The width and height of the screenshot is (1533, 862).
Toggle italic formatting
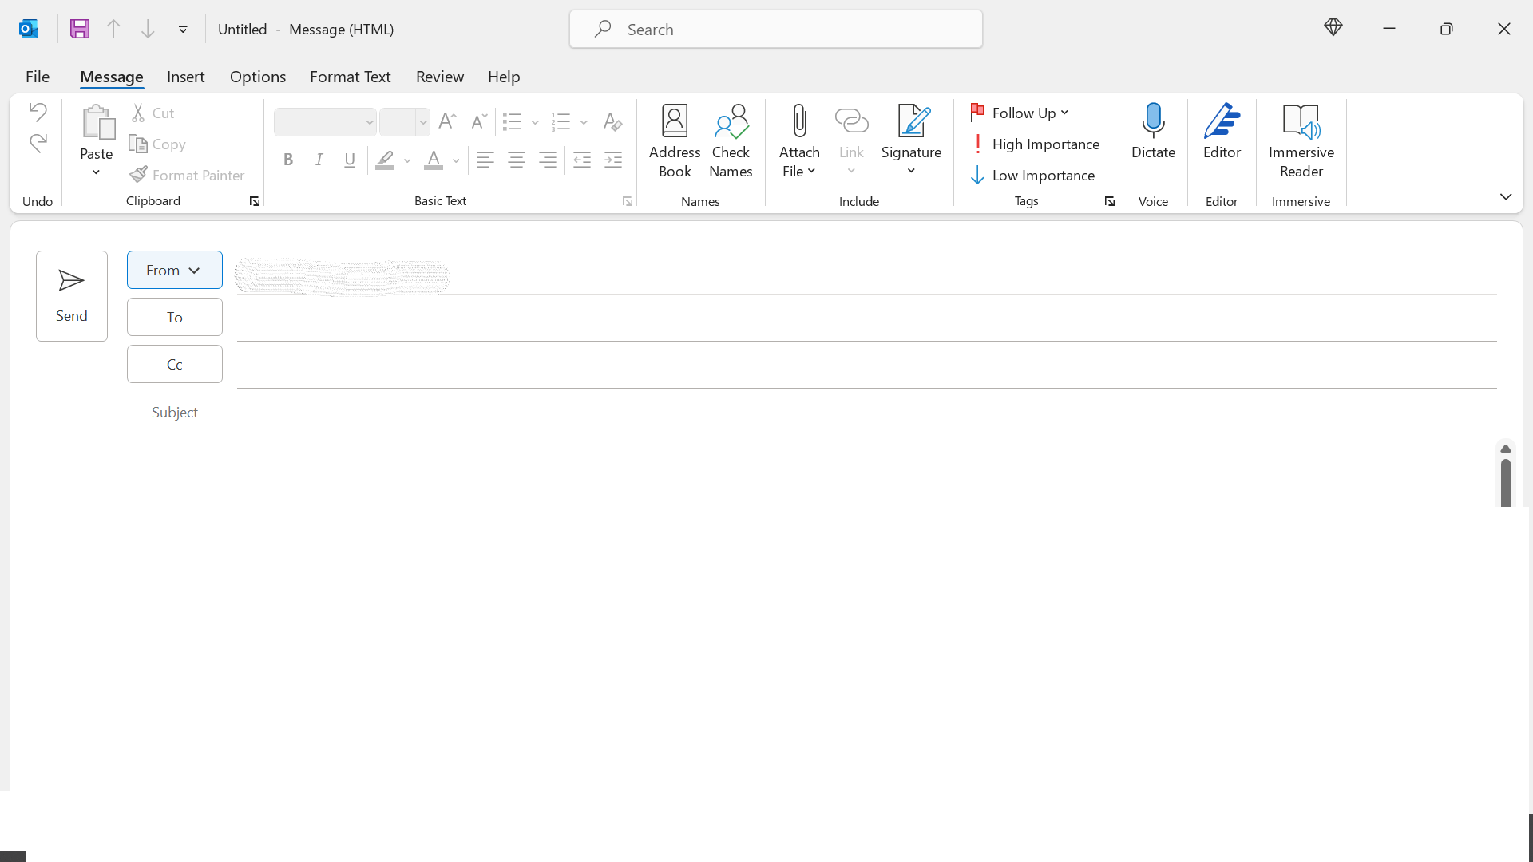click(x=319, y=160)
